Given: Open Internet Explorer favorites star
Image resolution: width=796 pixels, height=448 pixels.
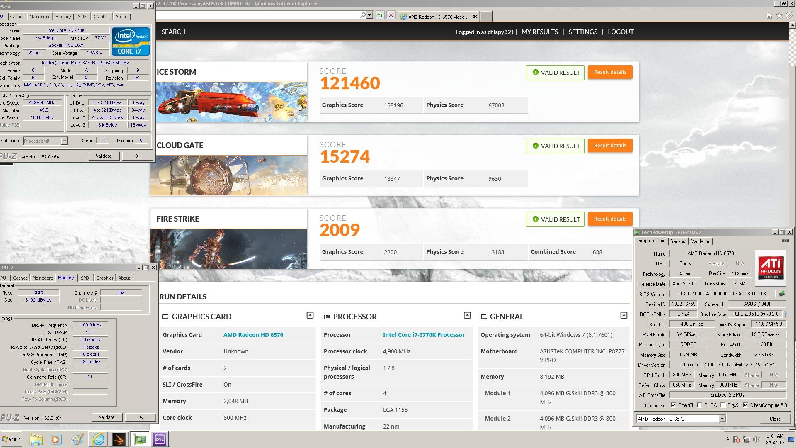Looking at the screenshot, I should click(779, 16).
